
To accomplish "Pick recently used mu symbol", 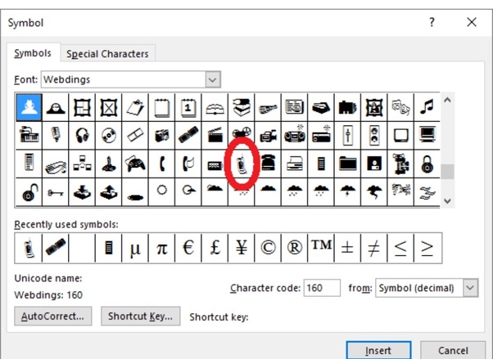I will tap(135, 248).
